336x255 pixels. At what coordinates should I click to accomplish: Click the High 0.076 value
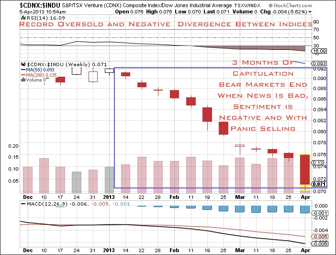[x=159, y=12]
